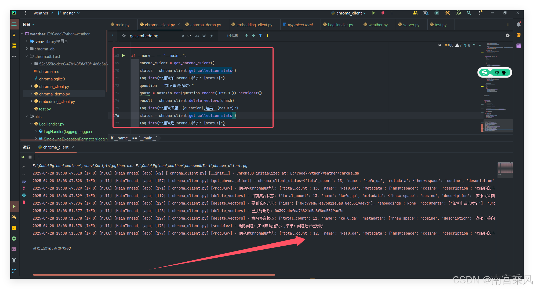The height and width of the screenshot is (289, 534).
Task: Switch to the chroma_demo.py editor tab
Action: [x=203, y=25]
